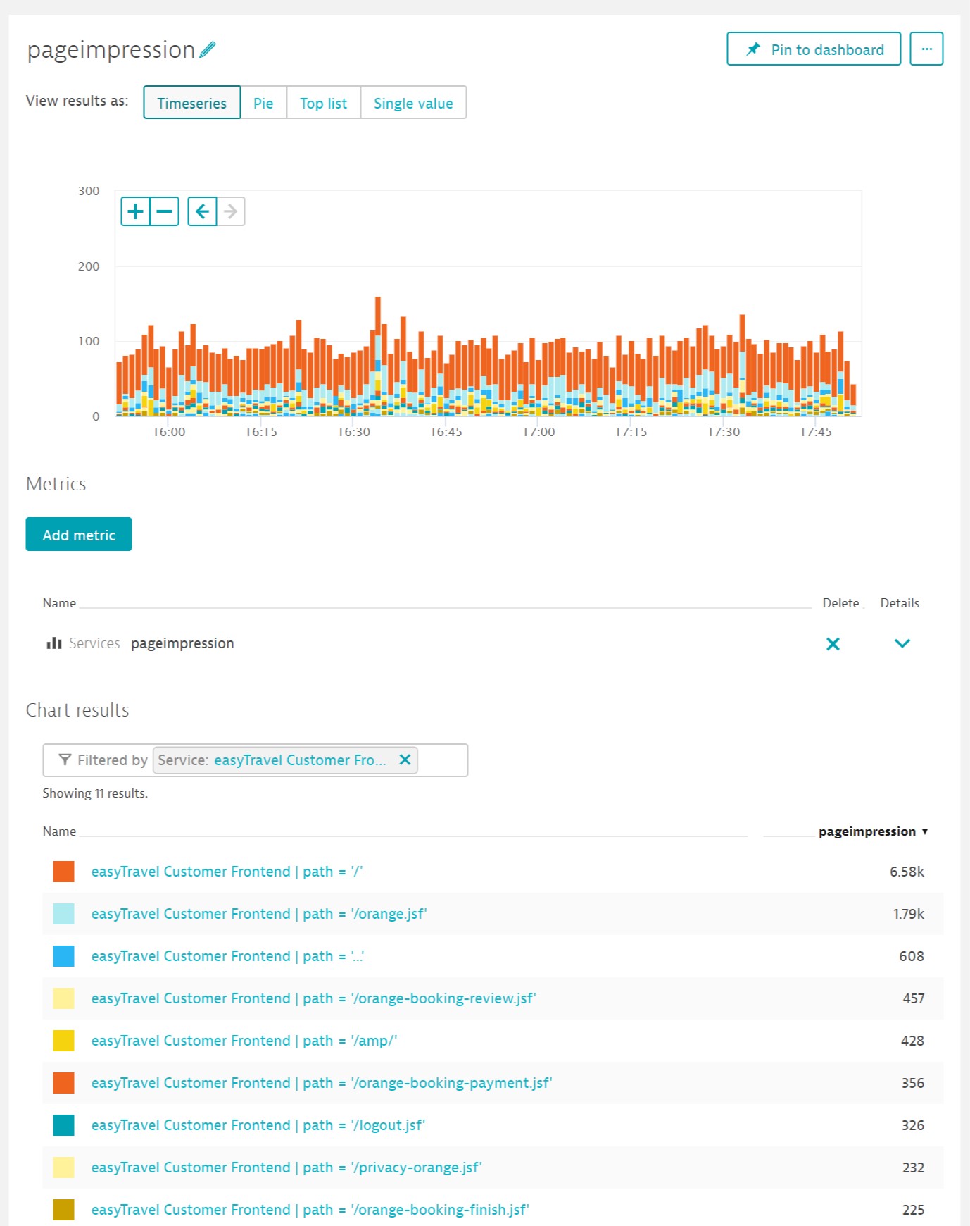Open the '/orange-booking-review.jsf' result
Image resolution: width=970 pixels, height=1226 pixels.
[x=314, y=998]
